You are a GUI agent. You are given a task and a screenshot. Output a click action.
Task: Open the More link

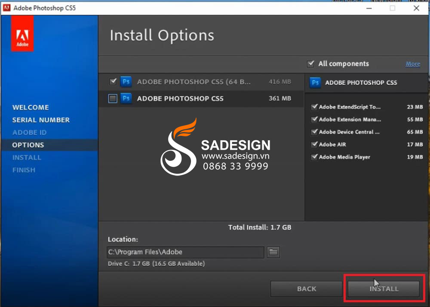[413, 64]
